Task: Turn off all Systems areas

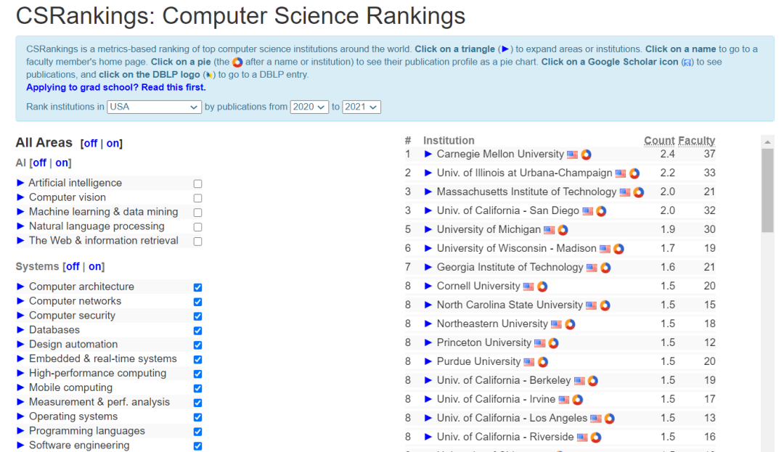Action: (73, 266)
